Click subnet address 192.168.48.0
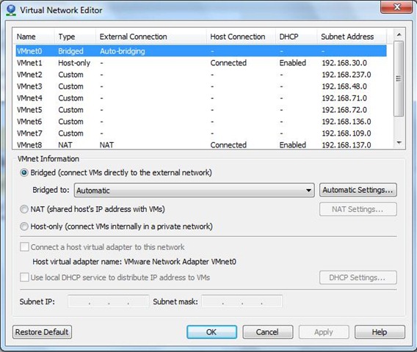The height and width of the screenshot is (352, 417). click(344, 87)
